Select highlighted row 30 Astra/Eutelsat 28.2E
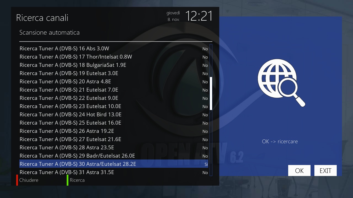Image resolution: width=353 pixels, height=198 pixels. (x=114, y=164)
